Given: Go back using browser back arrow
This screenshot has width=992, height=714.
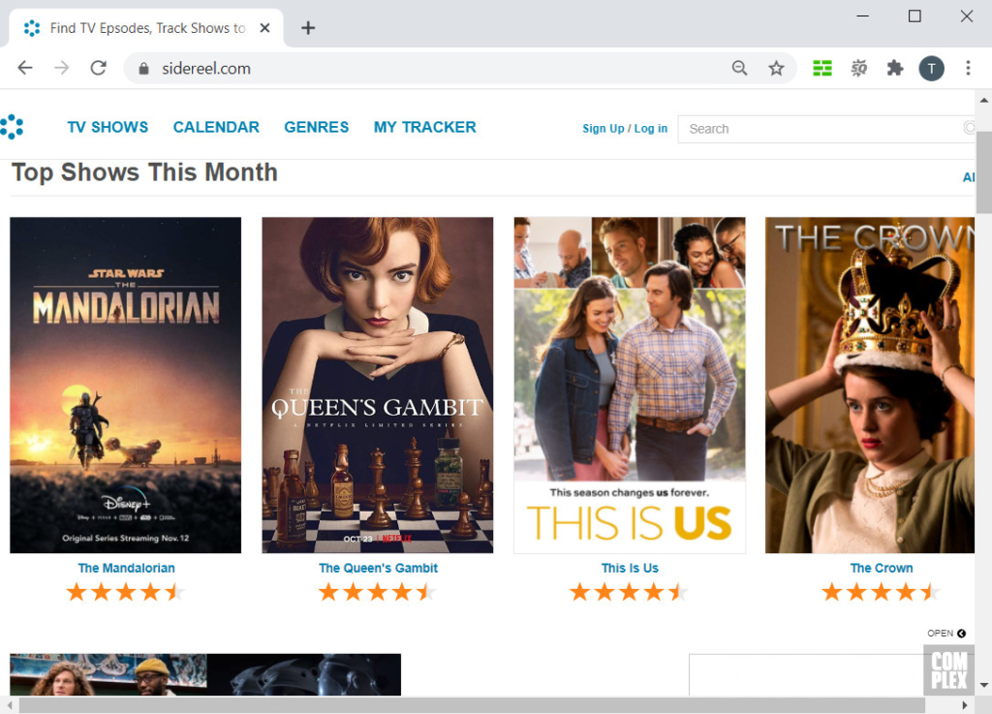Looking at the screenshot, I should 24,68.
